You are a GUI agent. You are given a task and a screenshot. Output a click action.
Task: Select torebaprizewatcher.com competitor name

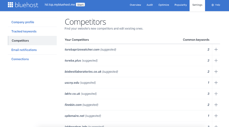pyautogui.click(x=82, y=49)
